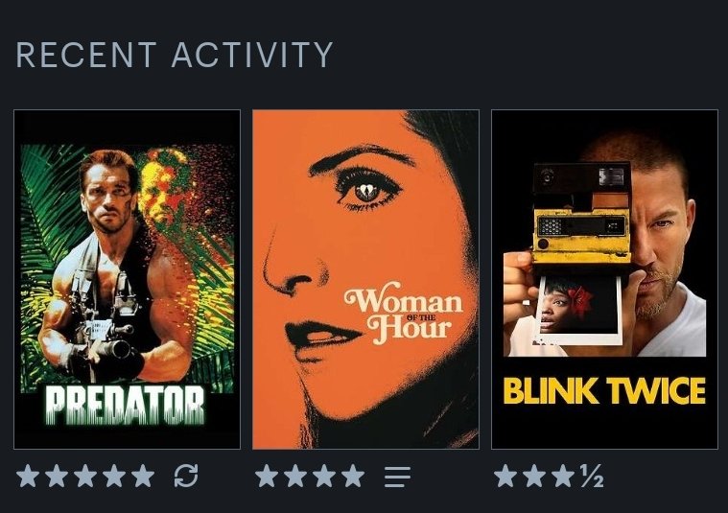728x513 pixels.
Task: Click the first star under Predator
Action: tap(28, 476)
